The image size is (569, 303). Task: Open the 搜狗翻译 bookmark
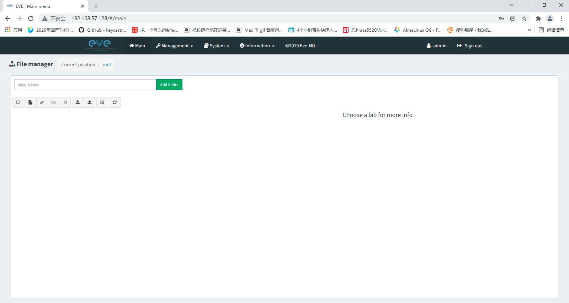point(470,30)
